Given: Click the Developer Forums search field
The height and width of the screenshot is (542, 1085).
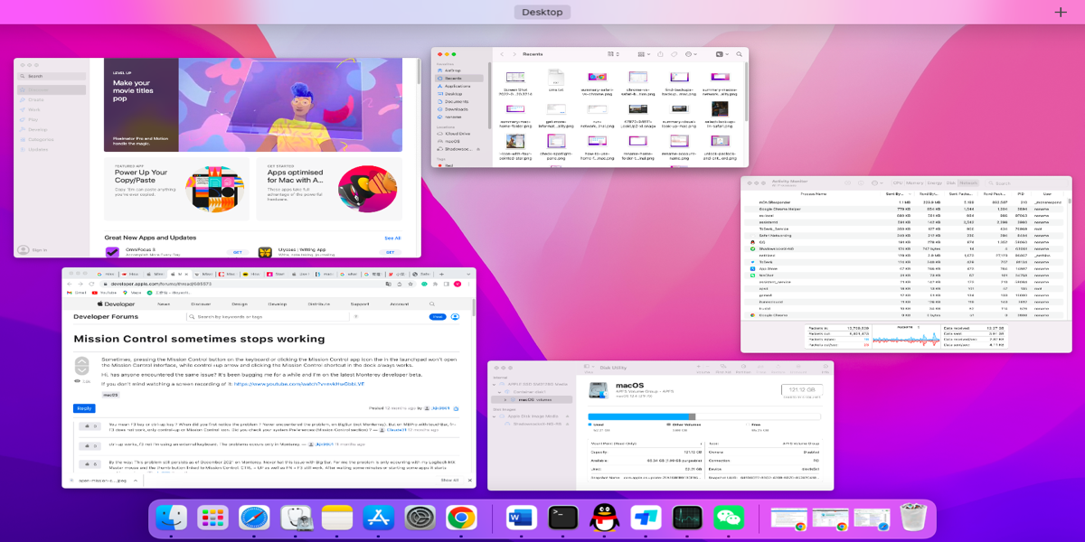Looking at the screenshot, I should (x=269, y=317).
